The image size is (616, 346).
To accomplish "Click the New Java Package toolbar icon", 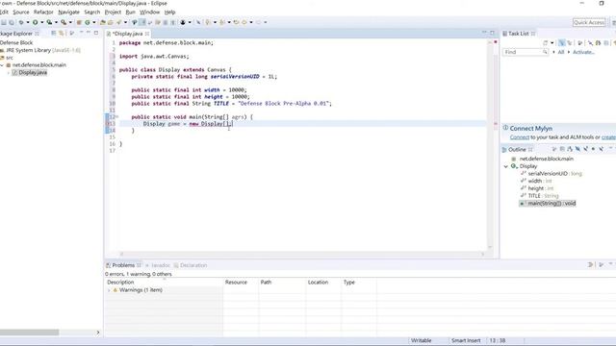I will click(x=79, y=22).
